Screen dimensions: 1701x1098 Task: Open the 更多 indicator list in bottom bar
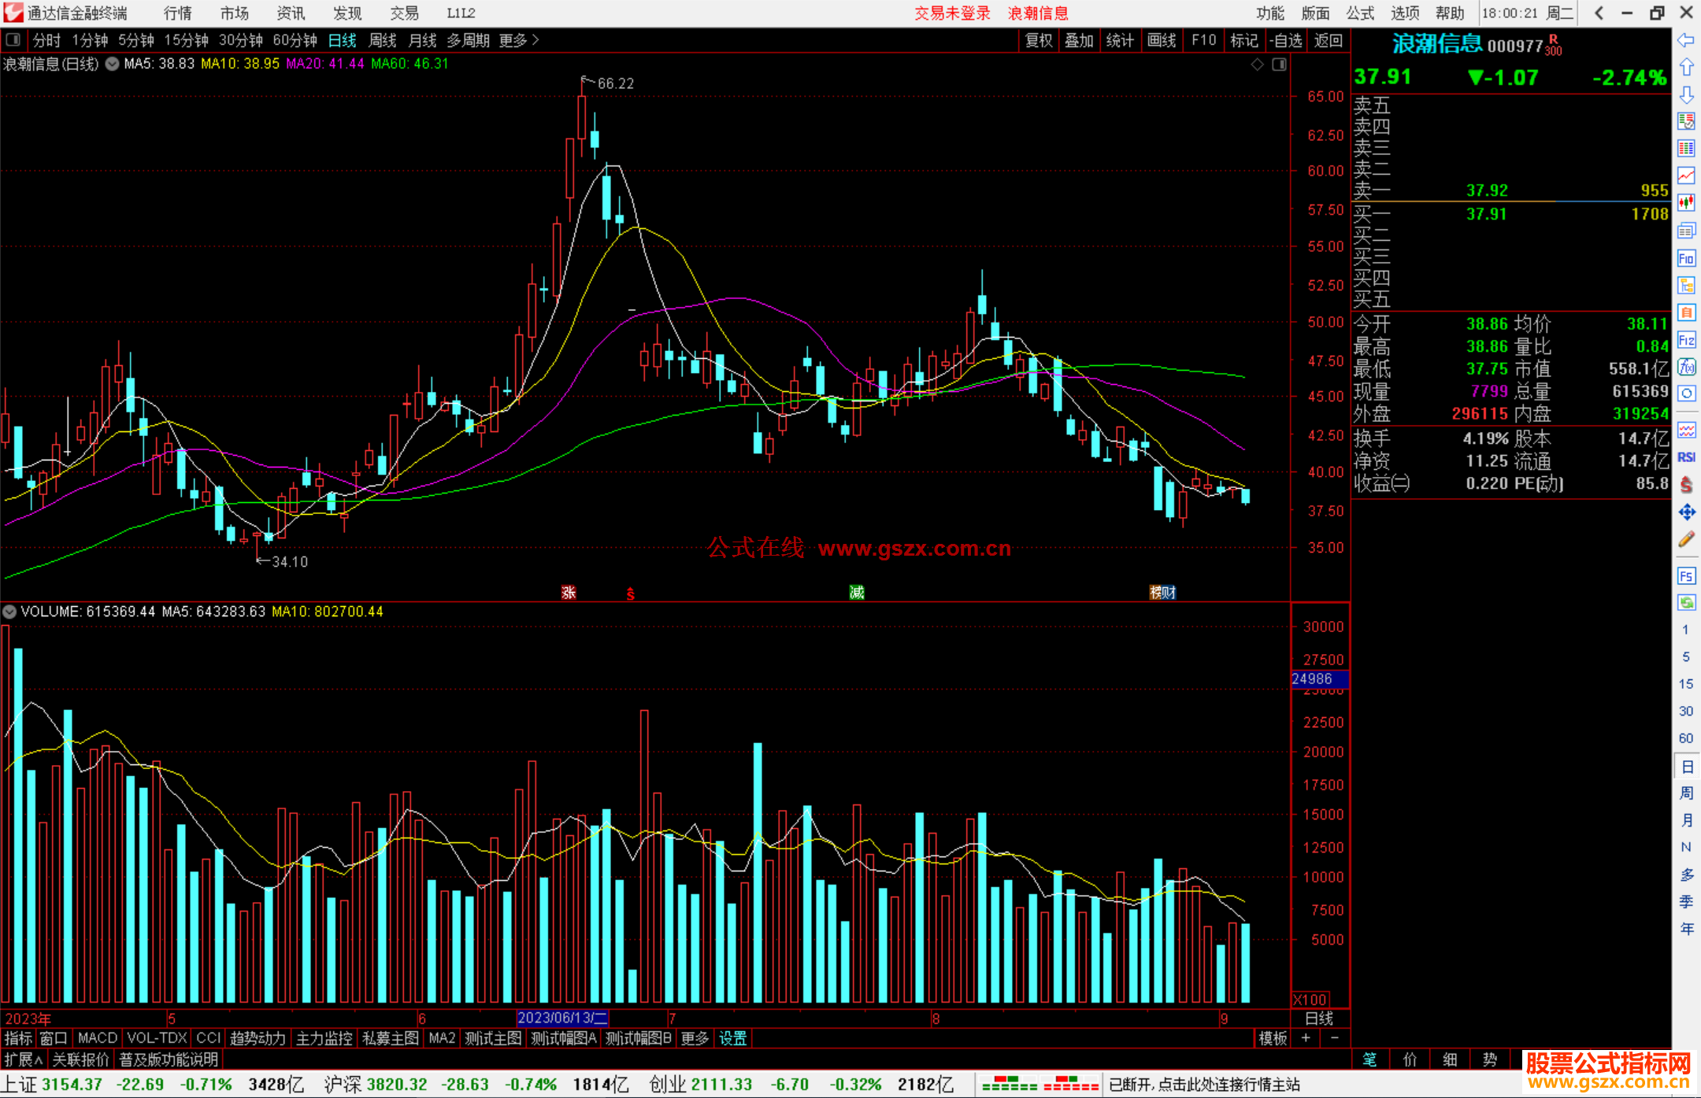[x=695, y=1038]
